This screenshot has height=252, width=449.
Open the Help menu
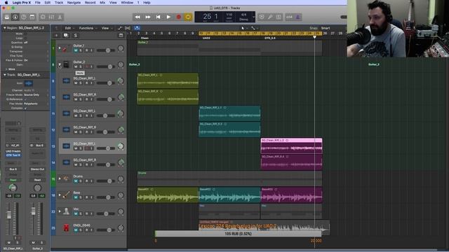point(147,3)
